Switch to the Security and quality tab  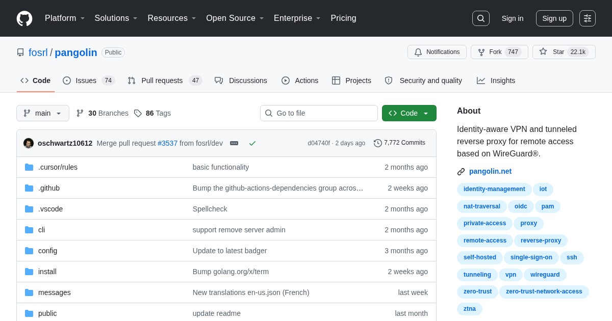click(423, 81)
